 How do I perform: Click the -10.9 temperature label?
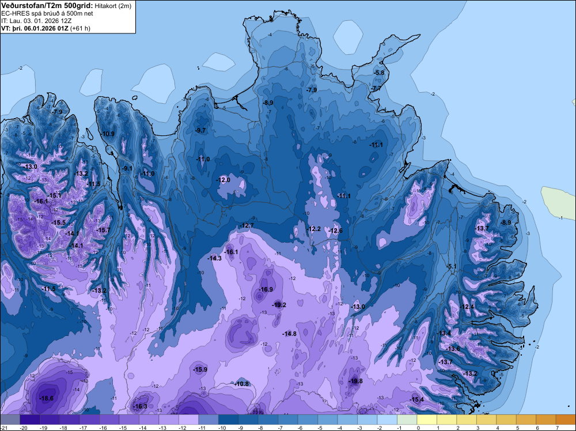pos(107,134)
